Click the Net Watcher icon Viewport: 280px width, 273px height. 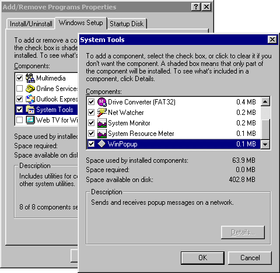click(x=102, y=113)
